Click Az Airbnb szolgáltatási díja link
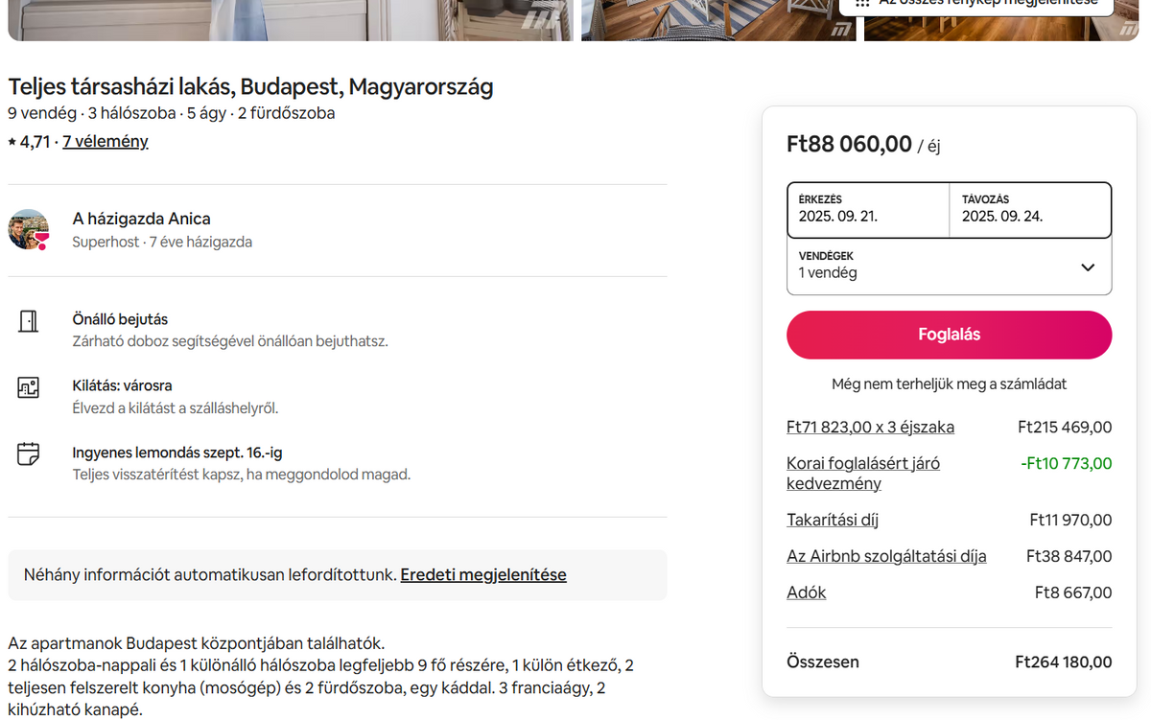The width and height of the screenshot is (1151, 720). 886,557
